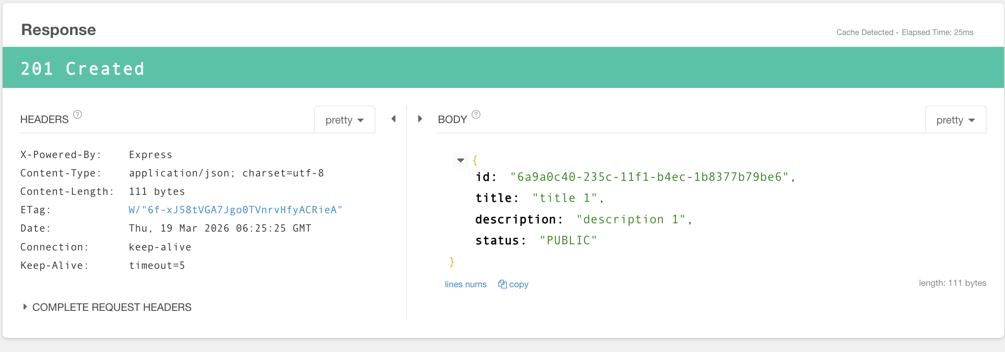Screen dimensions: 1005x352
Task: Click the copy icon below the body
Action: click(502, 284)
